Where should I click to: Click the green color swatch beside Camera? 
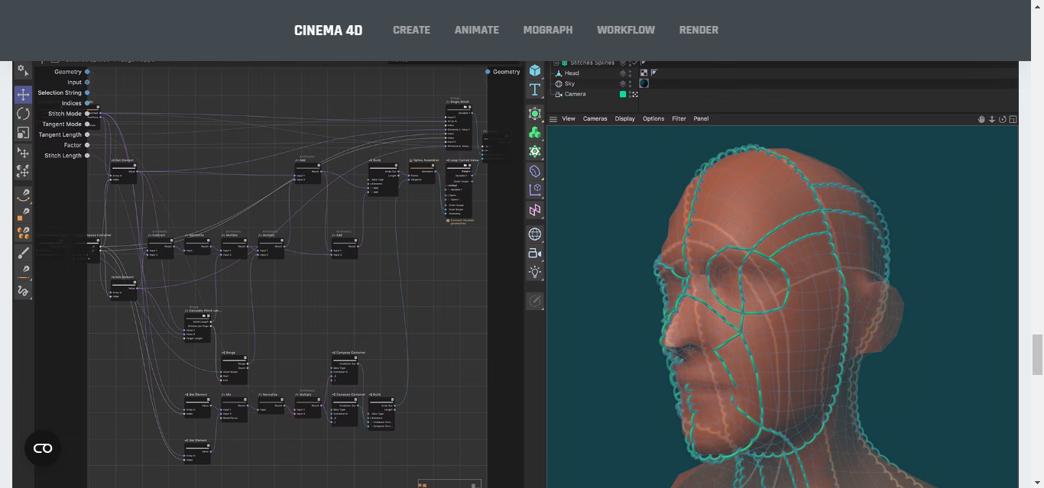(623, 94)
